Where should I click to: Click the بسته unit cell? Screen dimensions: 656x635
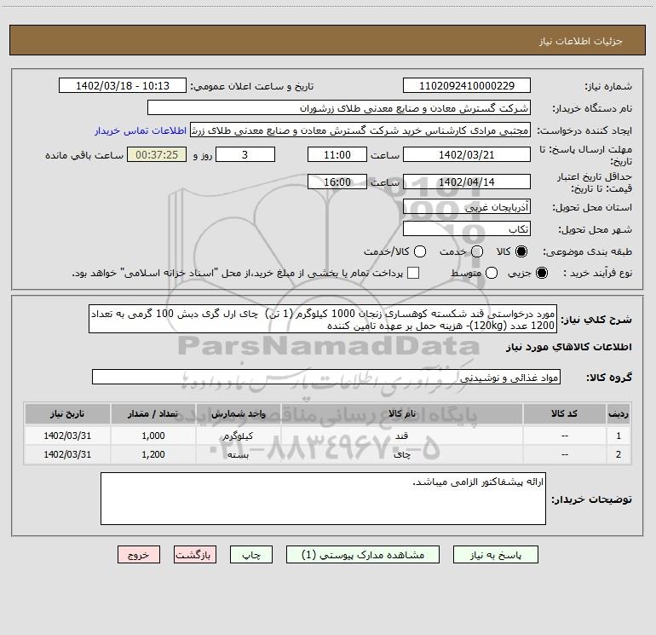239,454
